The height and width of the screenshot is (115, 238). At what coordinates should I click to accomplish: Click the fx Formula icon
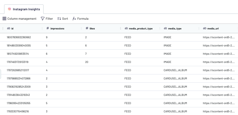pos(74,19)
